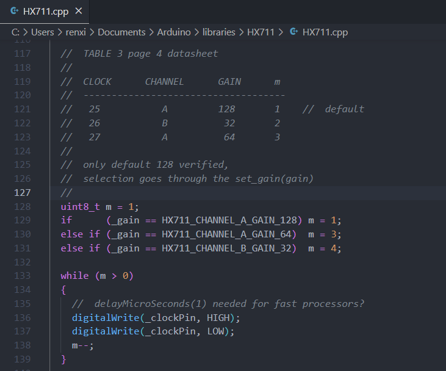Expand the chevron after Users in breadcrumb
This screenshot has width=446, height=371.
(60, 32)
